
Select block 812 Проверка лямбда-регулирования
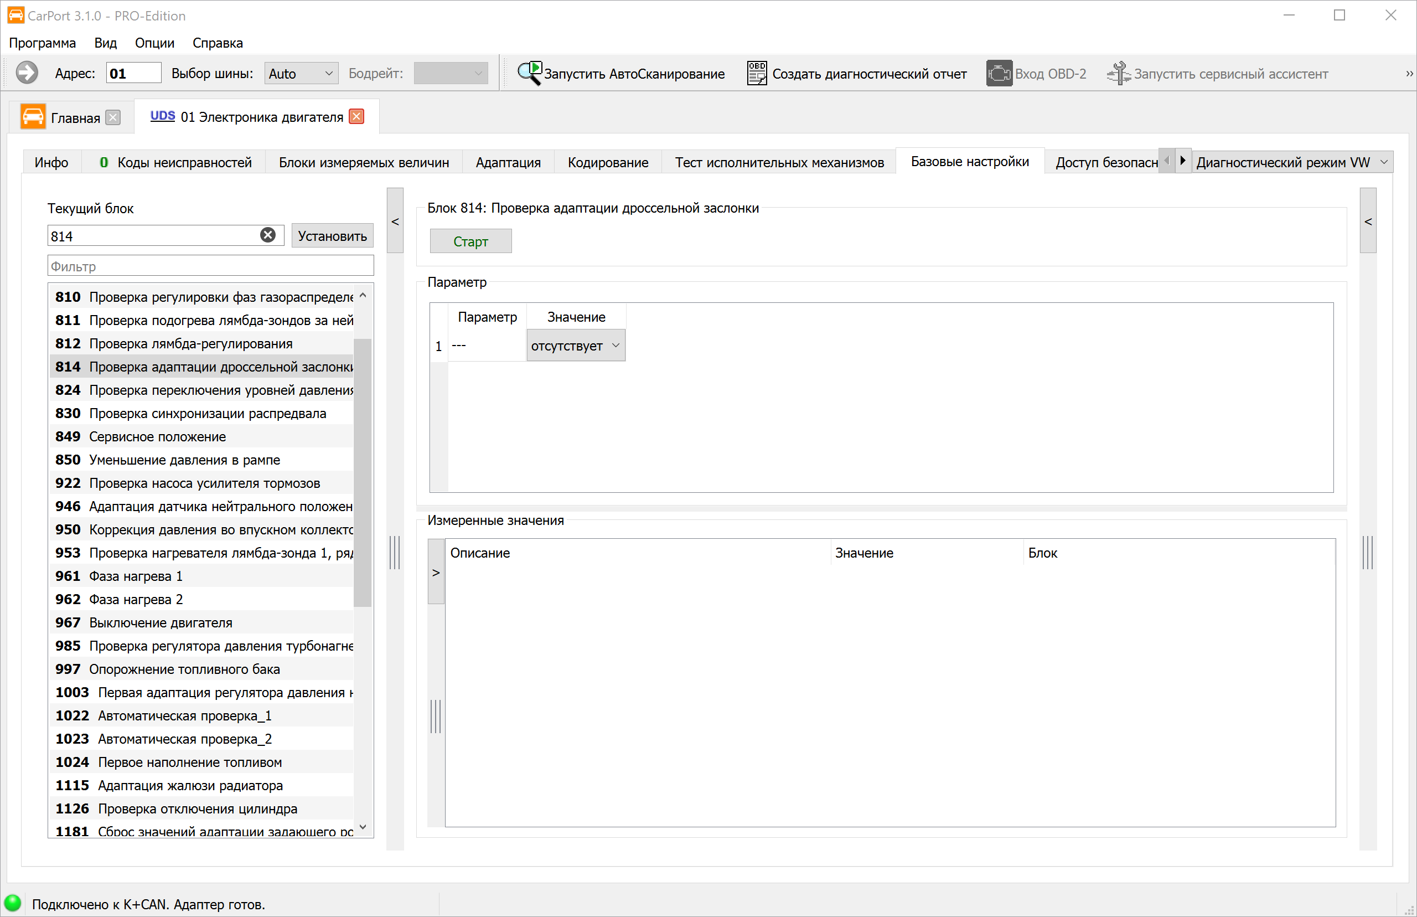point(201,343)
